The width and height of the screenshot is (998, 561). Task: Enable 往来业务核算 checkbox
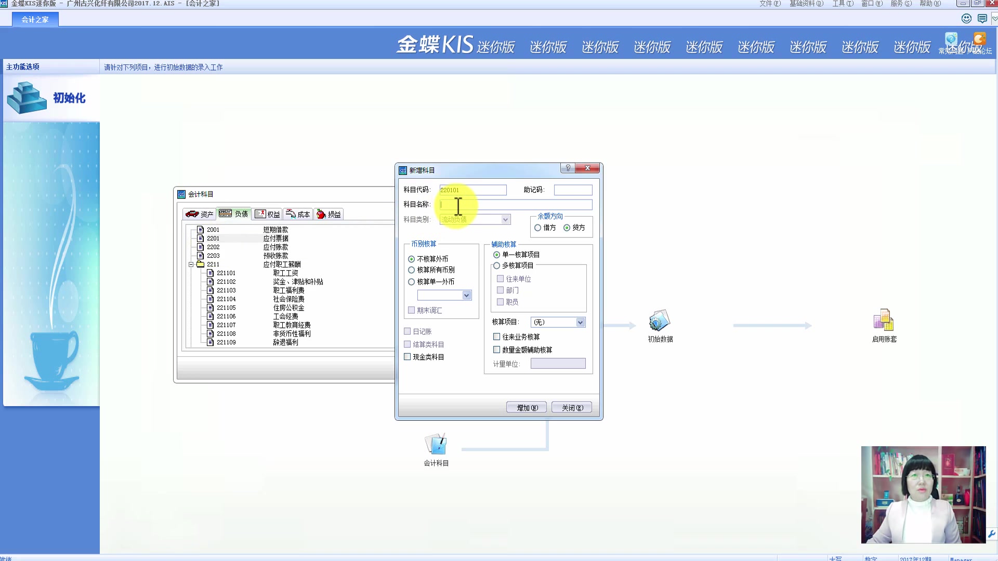coord(496,337)
